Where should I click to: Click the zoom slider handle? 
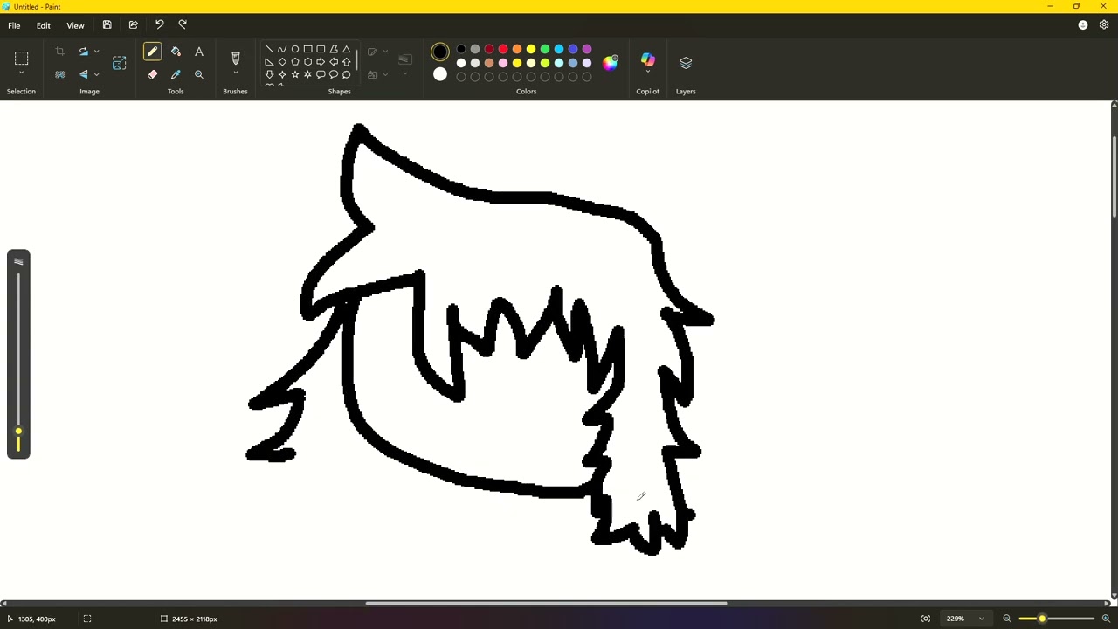1042,619
